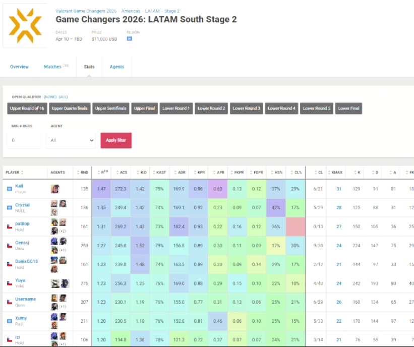414x347 pixels.
Task: Click Xumy's first agent portrait
Action: coord(54,317)
